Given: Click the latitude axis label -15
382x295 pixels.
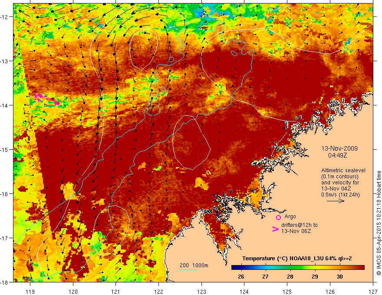Looking at the screenshot, I should (4, 149).
